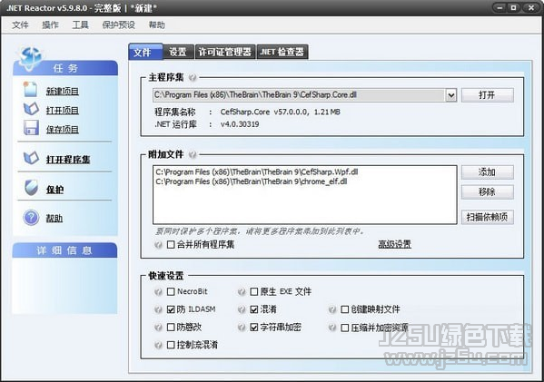The image size is (544, 382).
Task: Click the 移除 button
Action: coord(488,192)
